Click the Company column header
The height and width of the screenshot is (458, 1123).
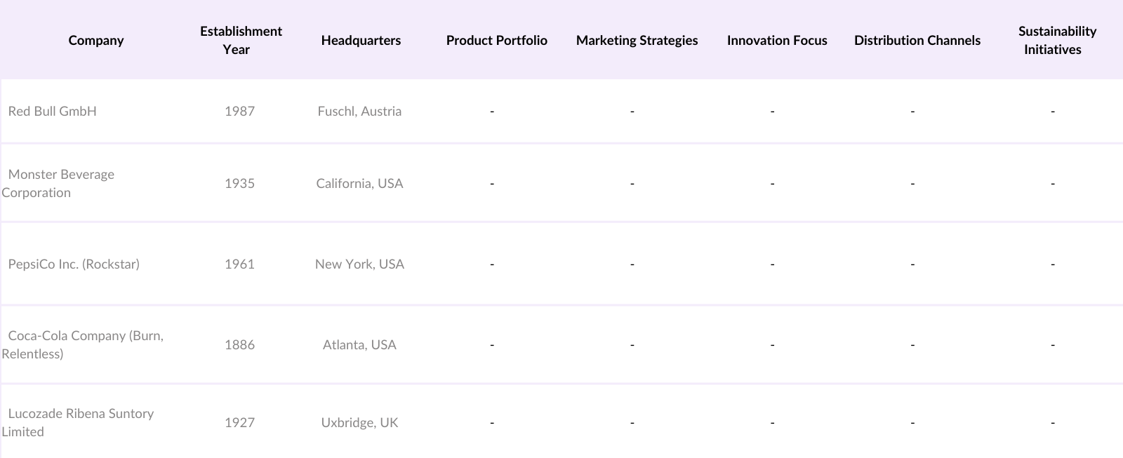pos(96,41)
